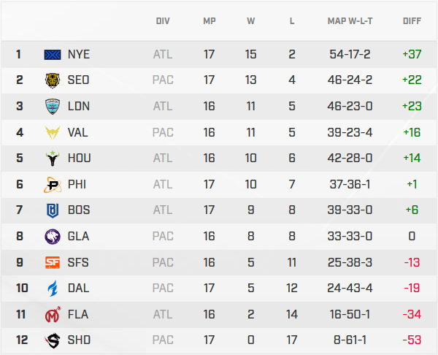Image resolution: width=438 pixels, height=355 pixels.
Task: Click the NYE team logo icon
Action: (53, 54)
